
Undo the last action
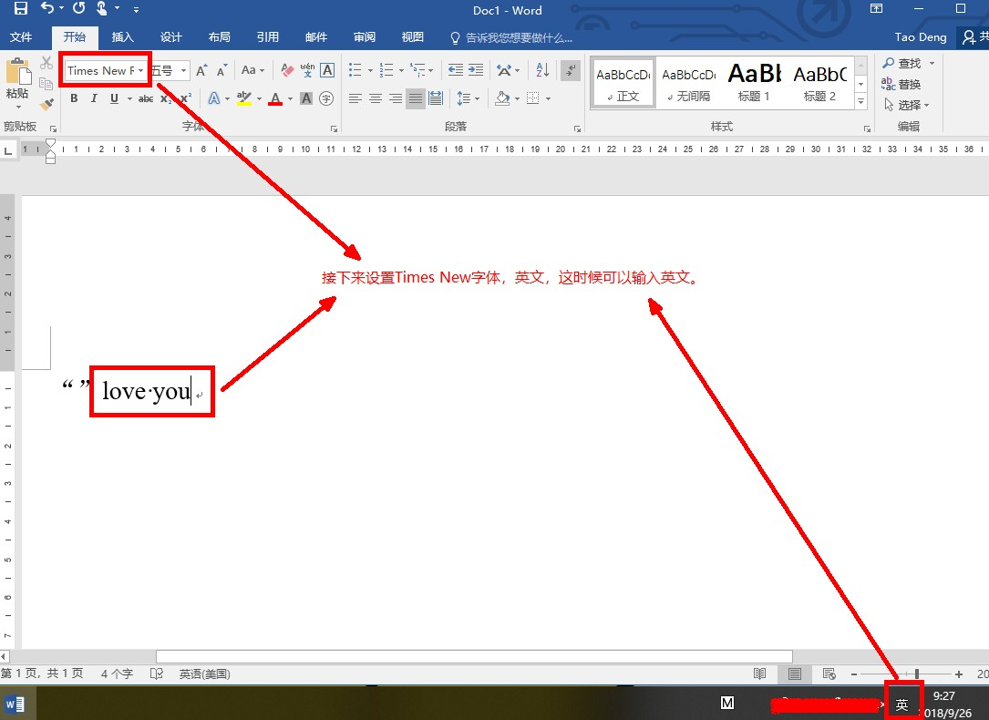point(46,8)
